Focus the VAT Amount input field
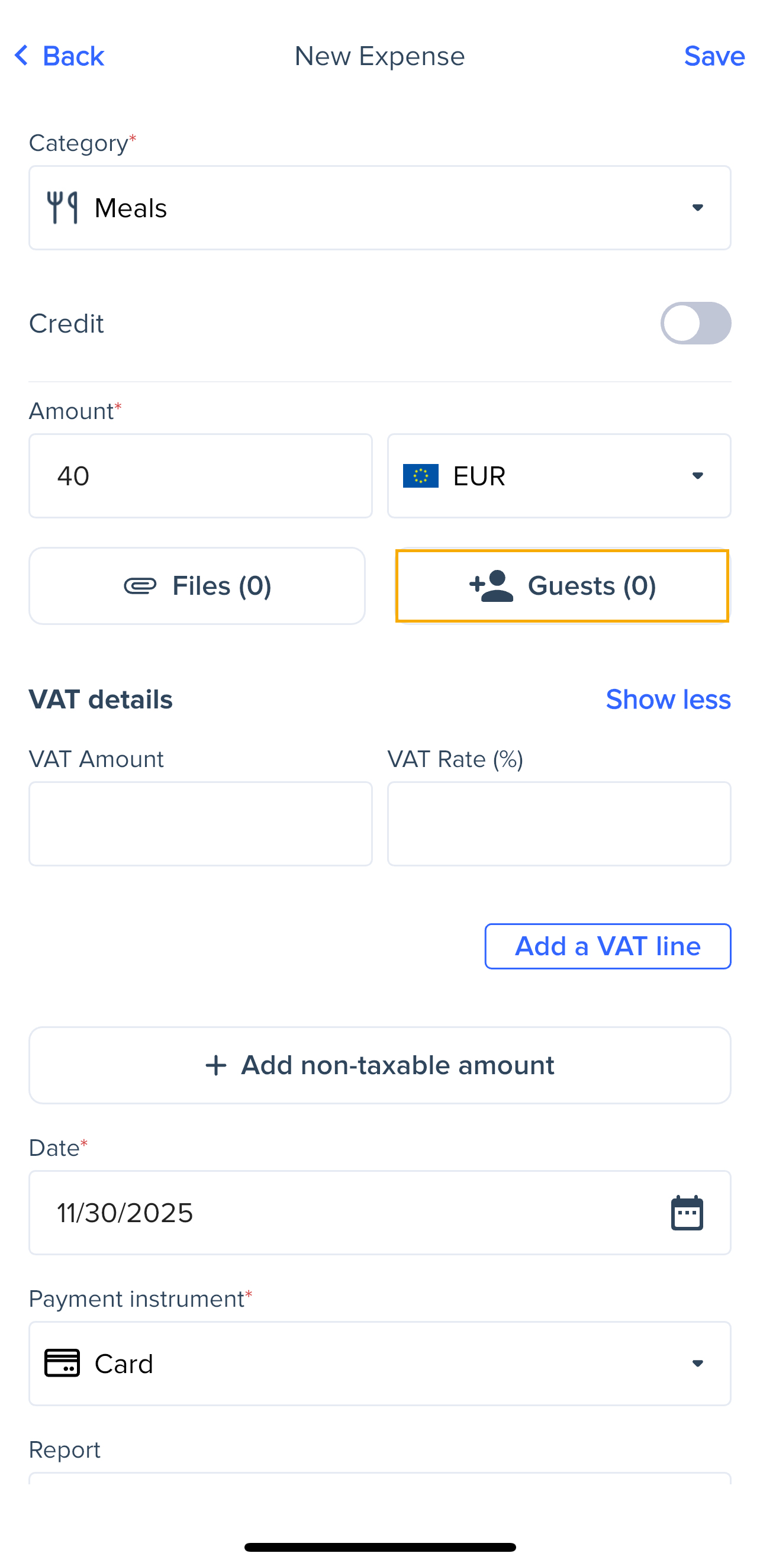This screenshot has height=1566, width=760. [200, 824]
